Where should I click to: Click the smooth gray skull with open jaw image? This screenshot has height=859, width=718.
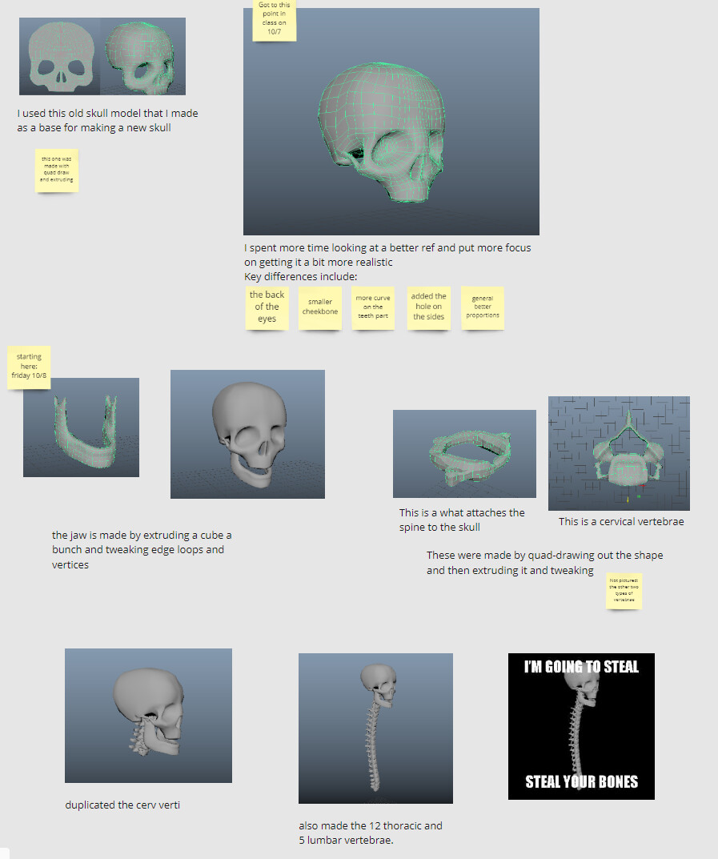click(247, 434)
